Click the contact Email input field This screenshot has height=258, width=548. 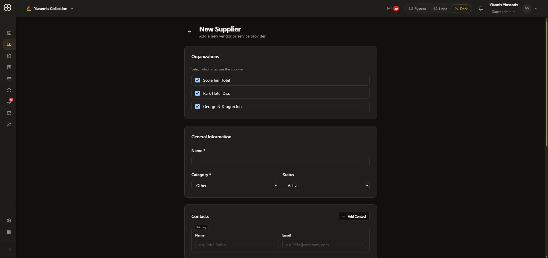tap(324, 245)
